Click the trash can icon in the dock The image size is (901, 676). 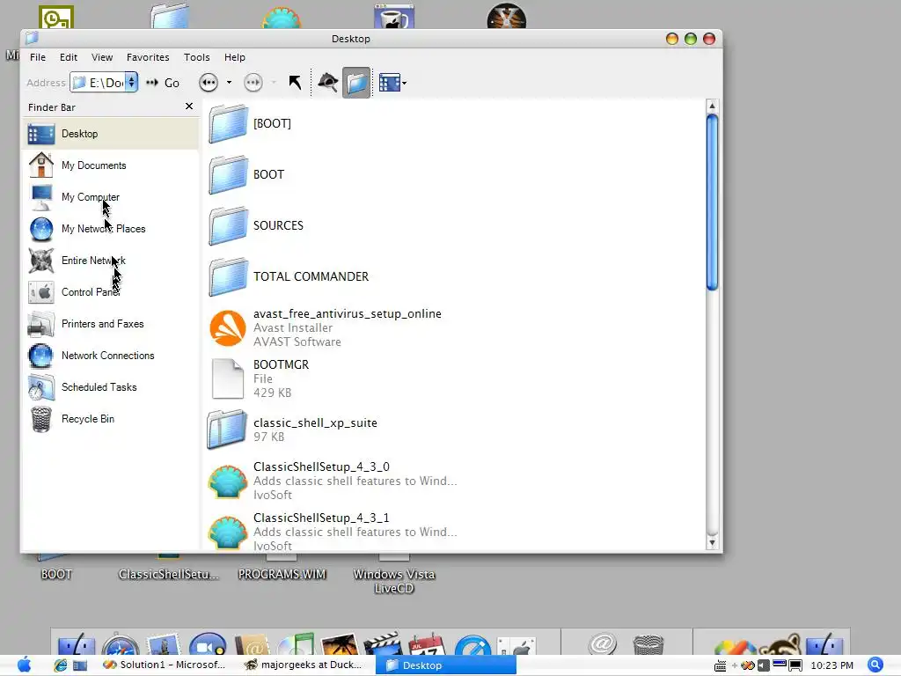coord(648,644)
